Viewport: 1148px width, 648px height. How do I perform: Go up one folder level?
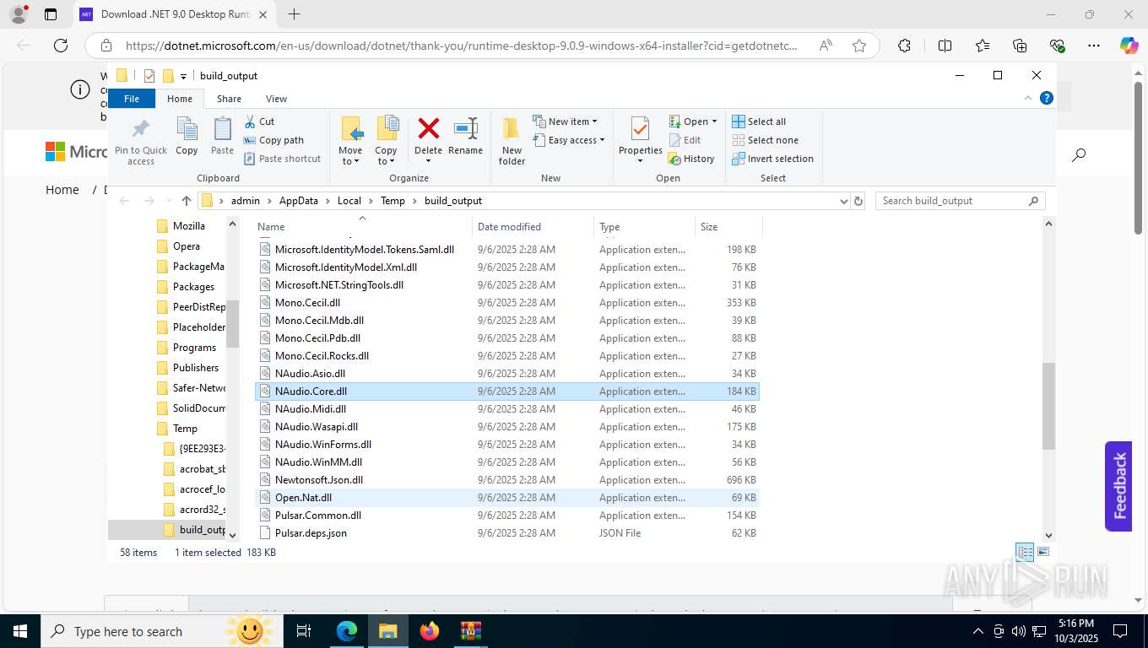187,201
